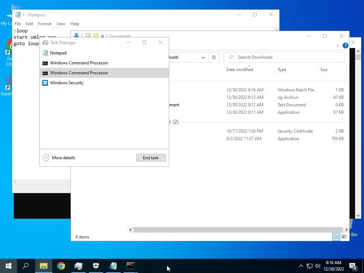Switch Explorer to details view
Viewport: 364px width, 273px height.
(x=336, y=237)
